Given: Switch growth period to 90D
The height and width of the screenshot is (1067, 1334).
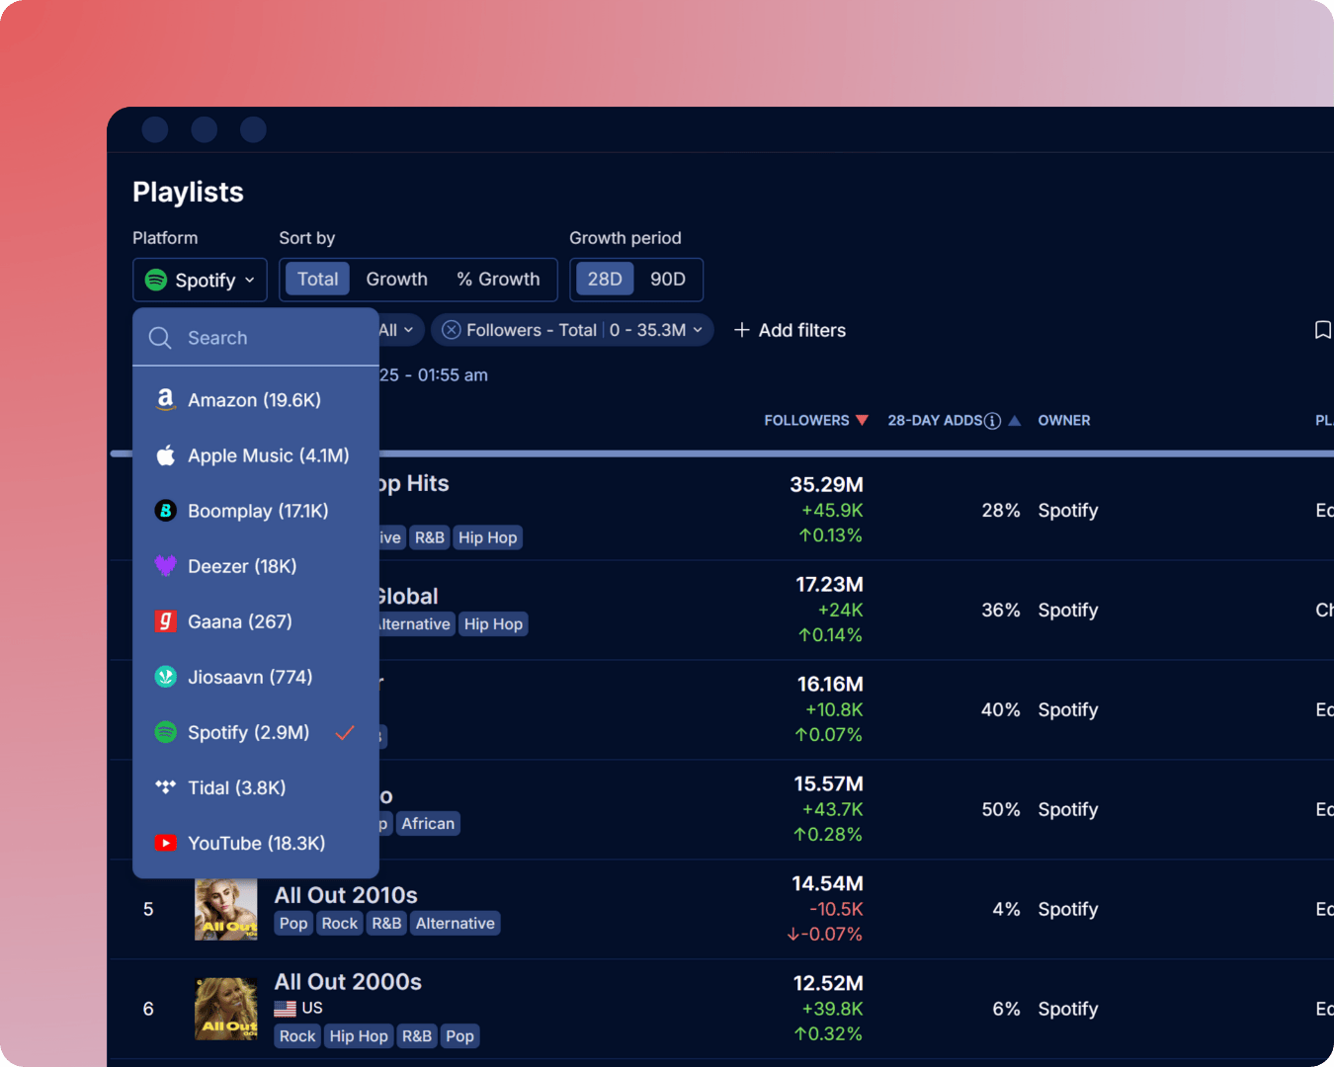Looking at the screenshot, I should [668, 280].
